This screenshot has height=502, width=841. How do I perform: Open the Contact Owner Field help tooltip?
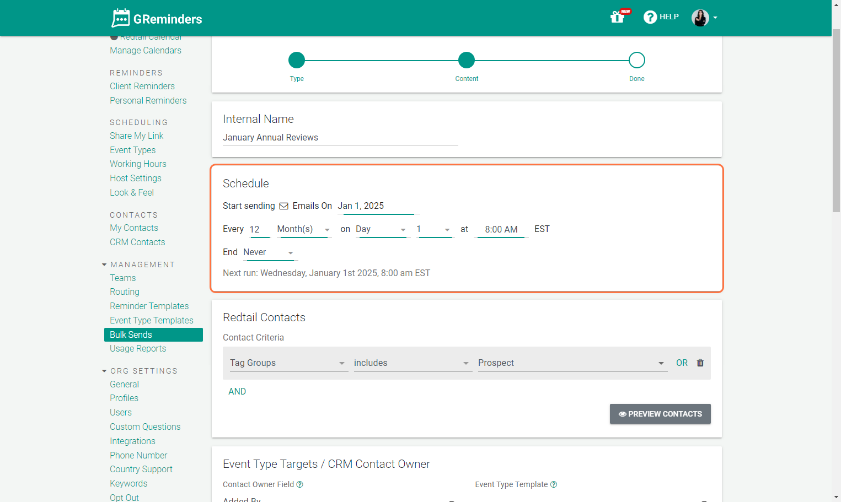(299, 484)
